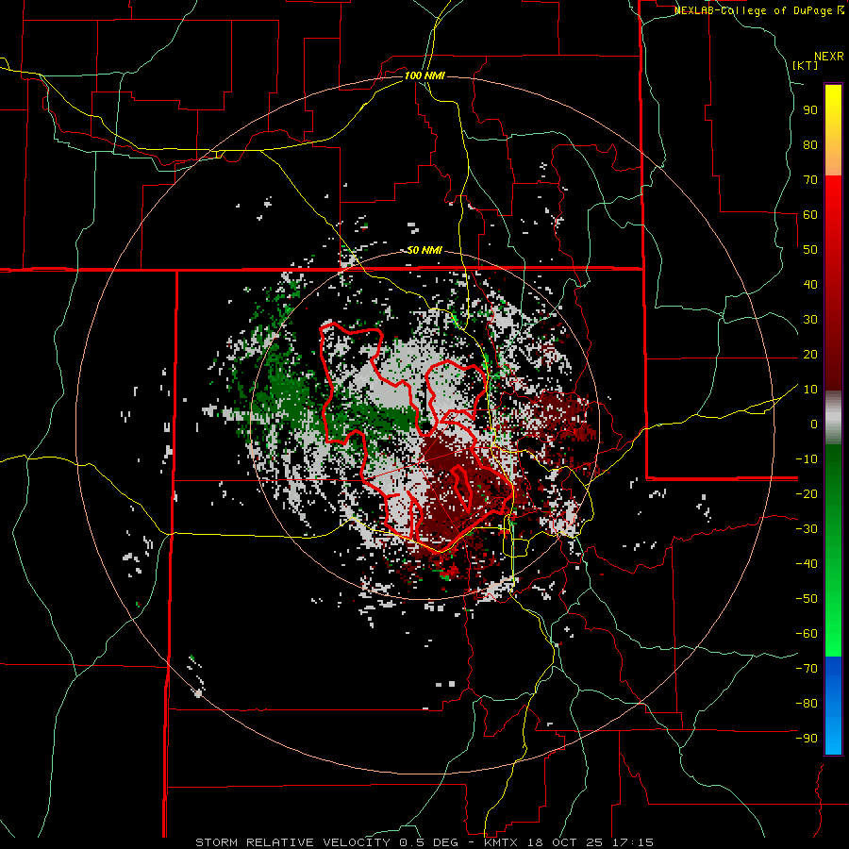849x849 pixels.
Task: Click the "STORM RELATIVE VELOCITY 0.5 DEG" caption
Action: [326, 842]
